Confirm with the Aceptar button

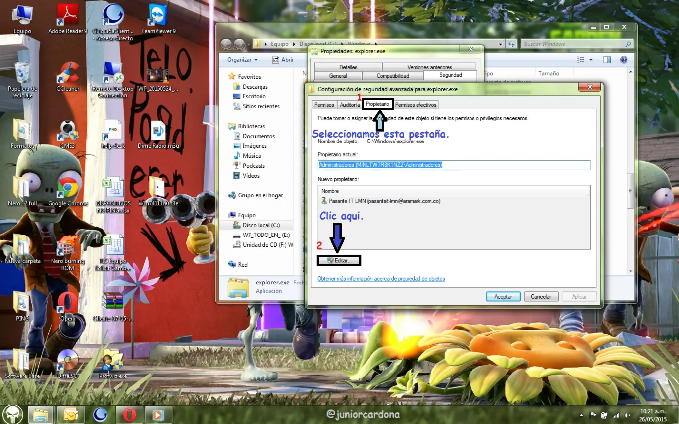503,297
